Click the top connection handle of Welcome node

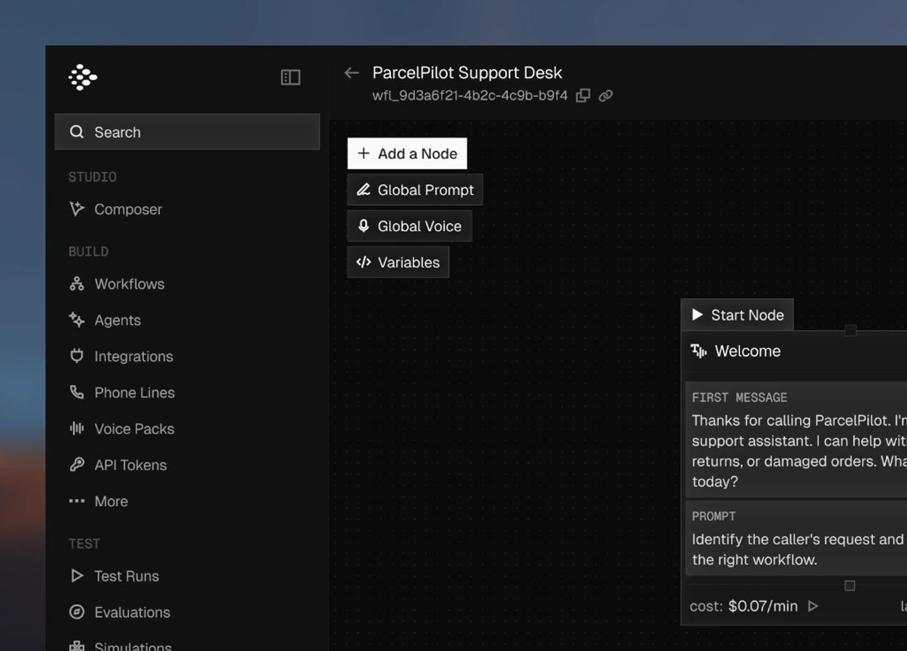850,331
